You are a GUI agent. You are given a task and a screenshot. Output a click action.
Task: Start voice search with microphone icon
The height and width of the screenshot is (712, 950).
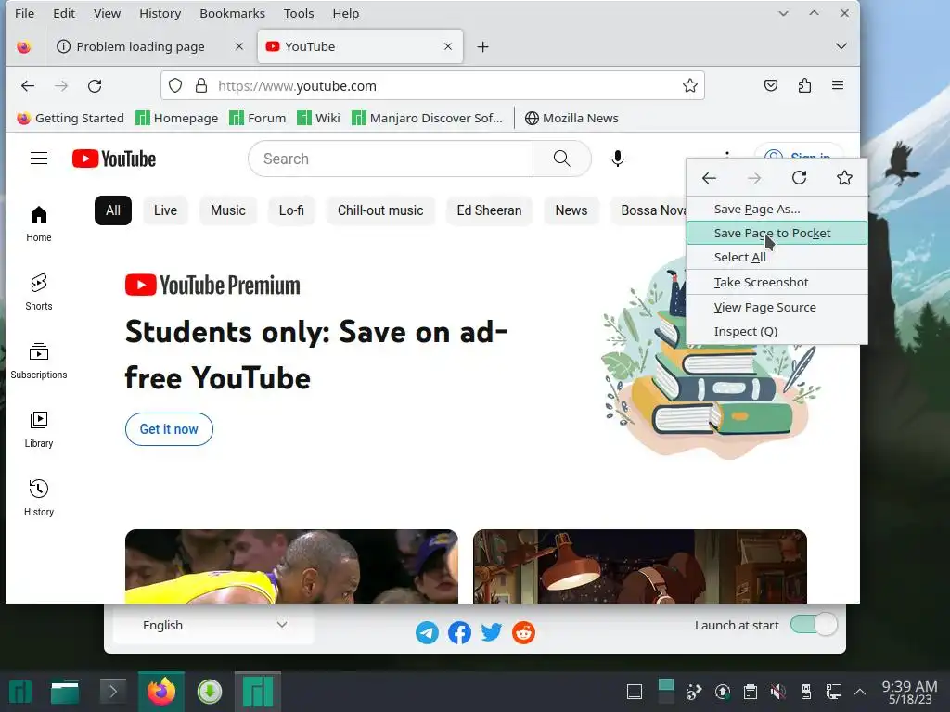pyautogui.click(x=617, y=159)
